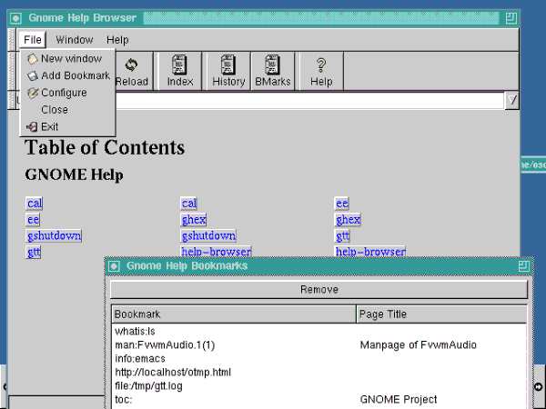The width and height of the screenshot is (546, 409).
Task: Open the Window menu
Action: 74,40
